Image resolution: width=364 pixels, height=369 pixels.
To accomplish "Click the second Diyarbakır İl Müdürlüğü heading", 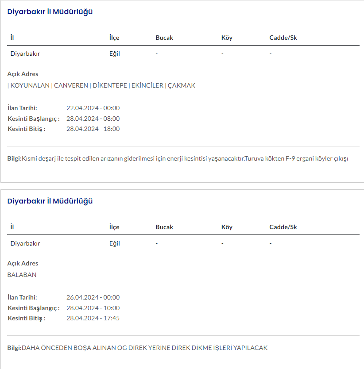I will [x=50, y=201].
